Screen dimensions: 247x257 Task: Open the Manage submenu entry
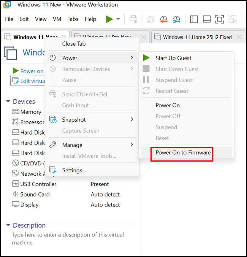tap(92, 145)
